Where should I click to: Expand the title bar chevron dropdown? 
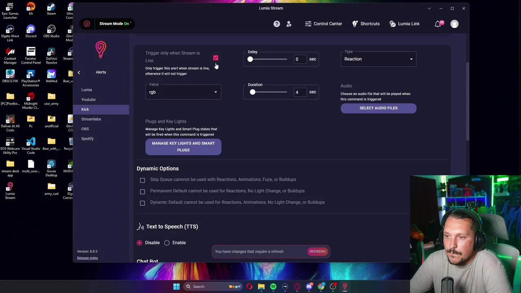click(429, 8)
